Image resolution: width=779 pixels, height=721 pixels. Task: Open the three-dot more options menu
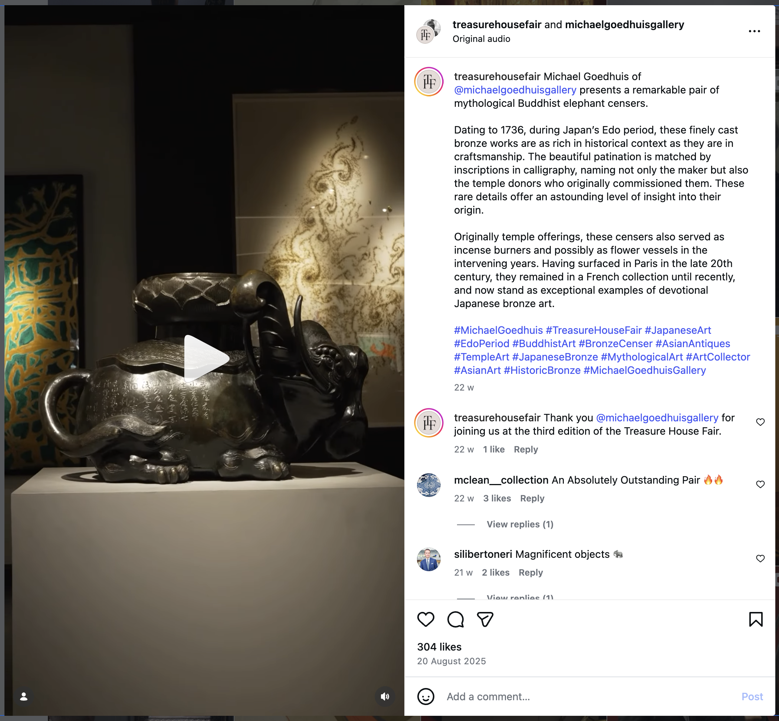pyautogui.click(x=754, y=31)
